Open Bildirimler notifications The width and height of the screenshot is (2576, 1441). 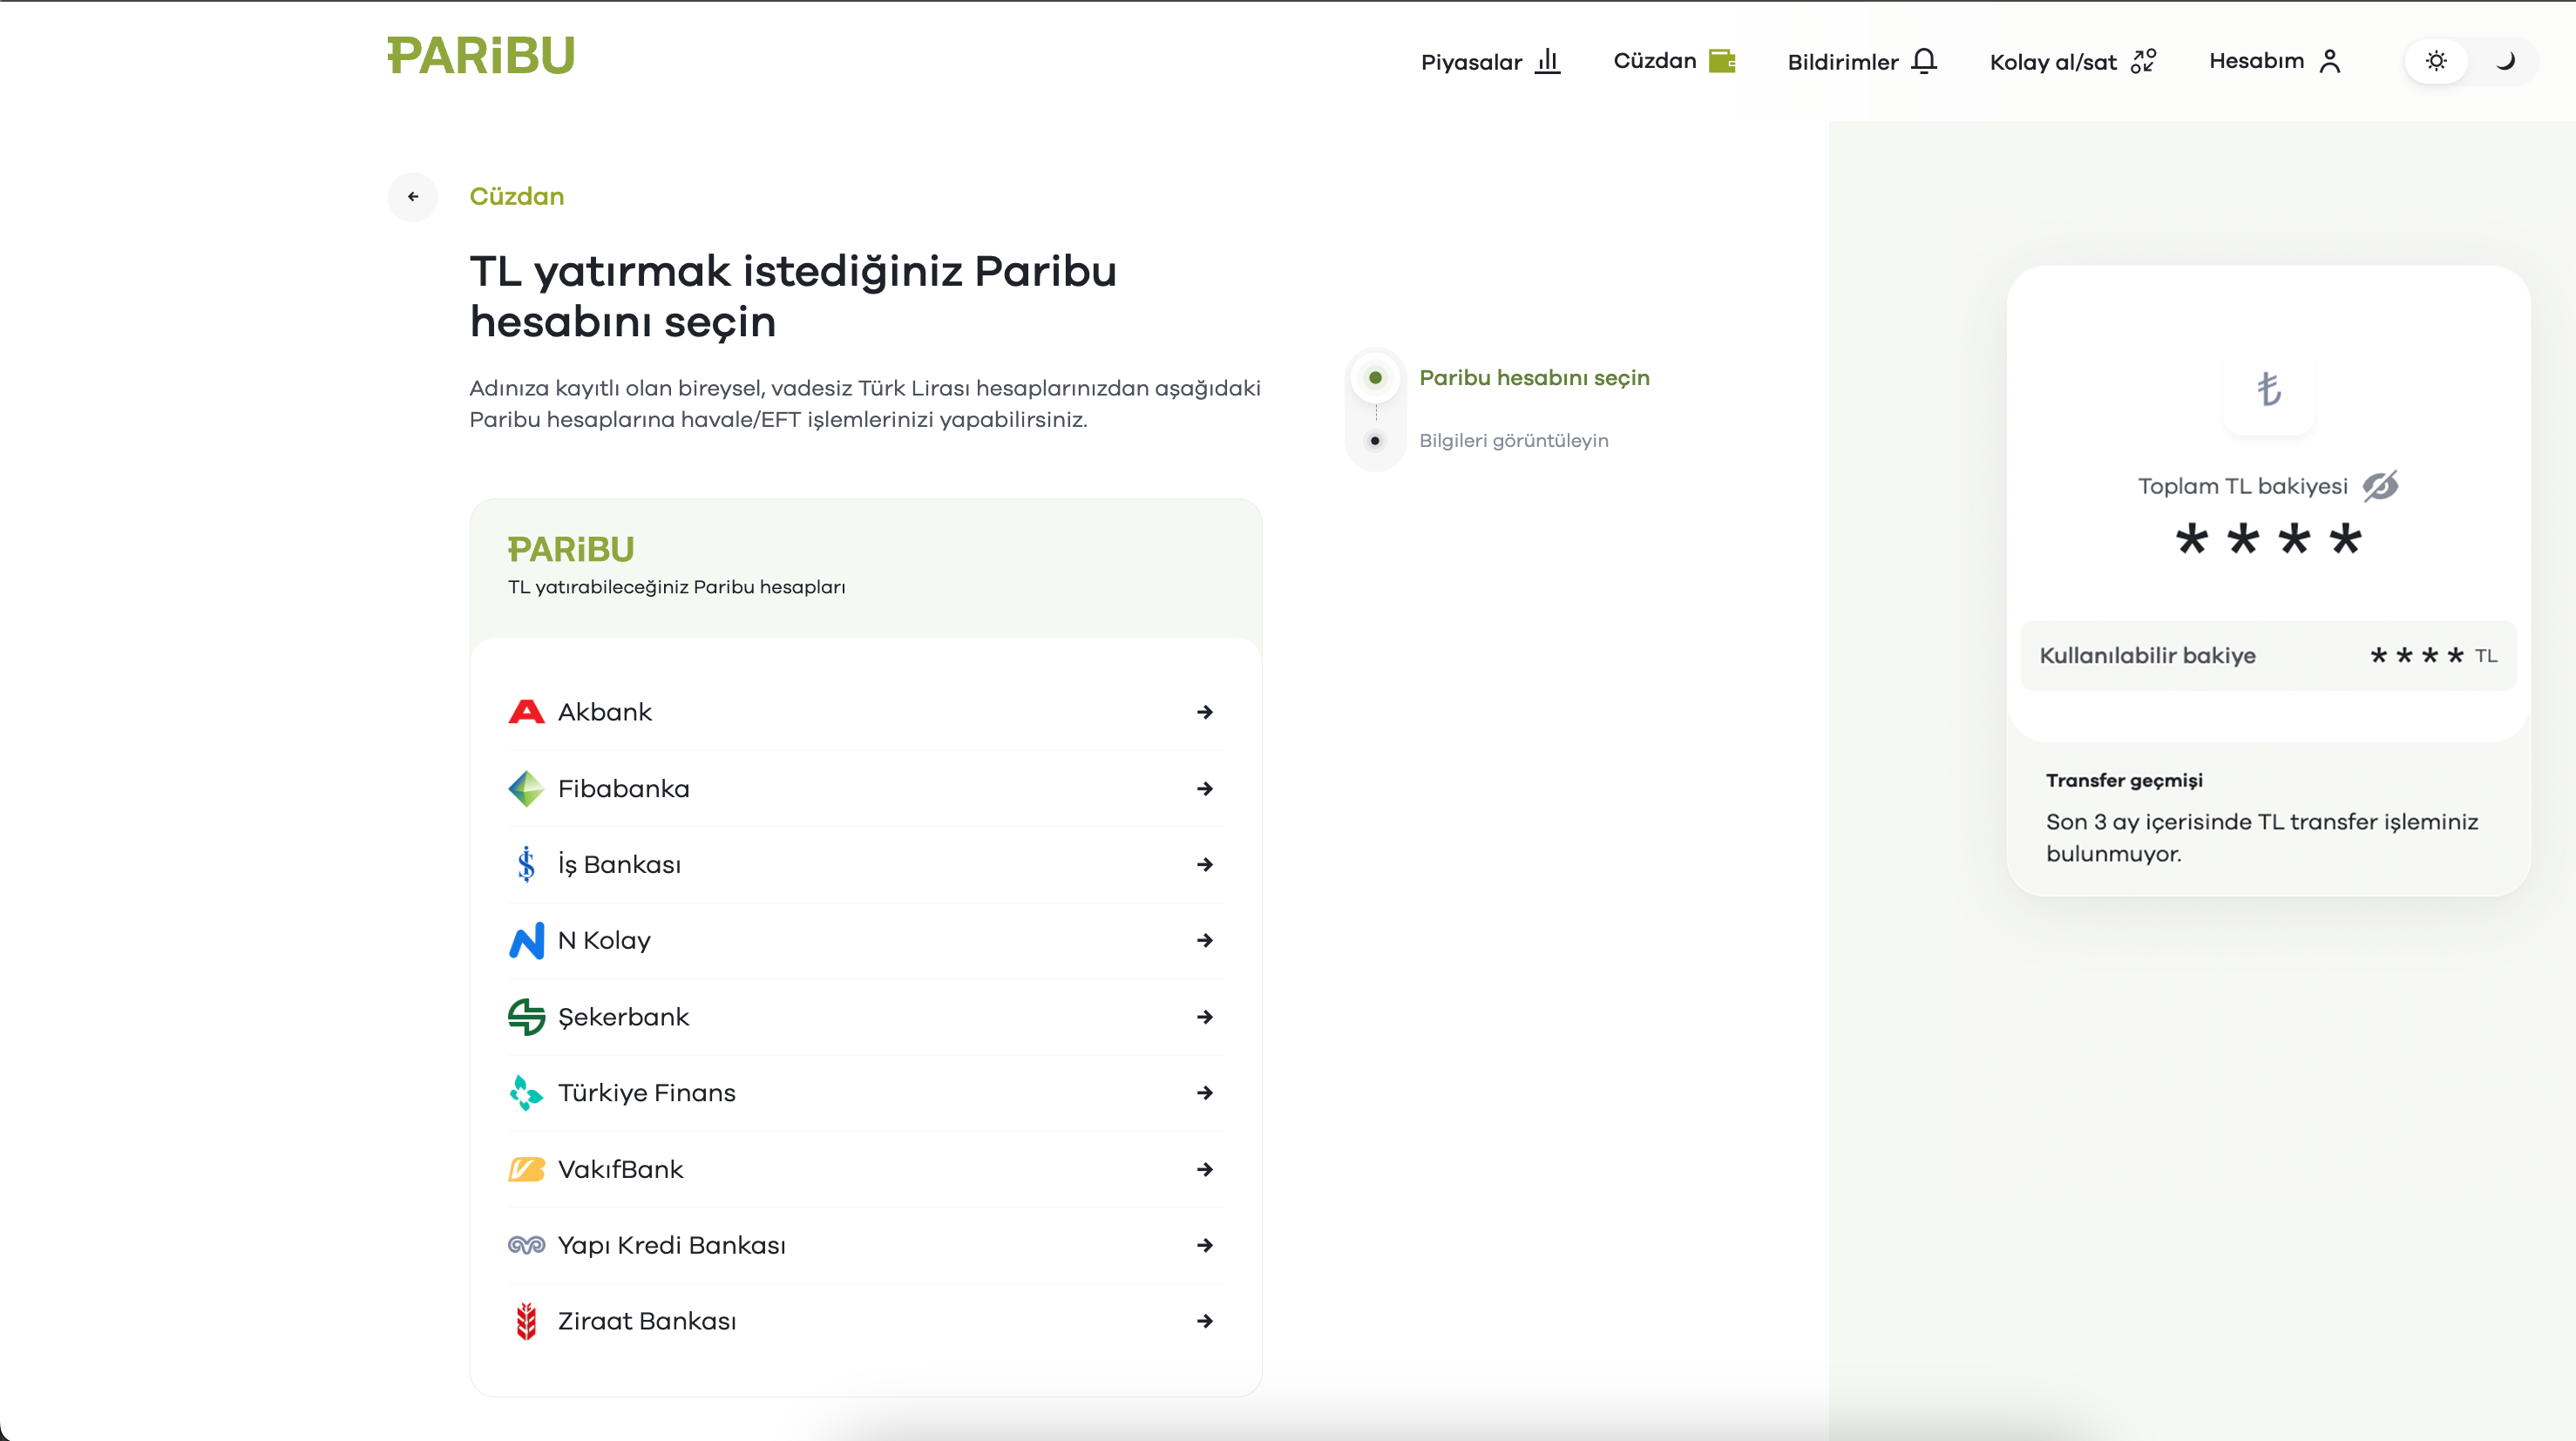click(x=1862, y=62)
